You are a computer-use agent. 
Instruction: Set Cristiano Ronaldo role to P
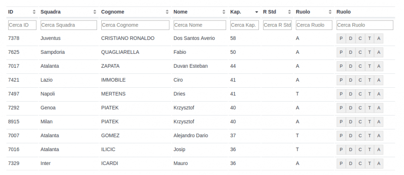[341, 38]
